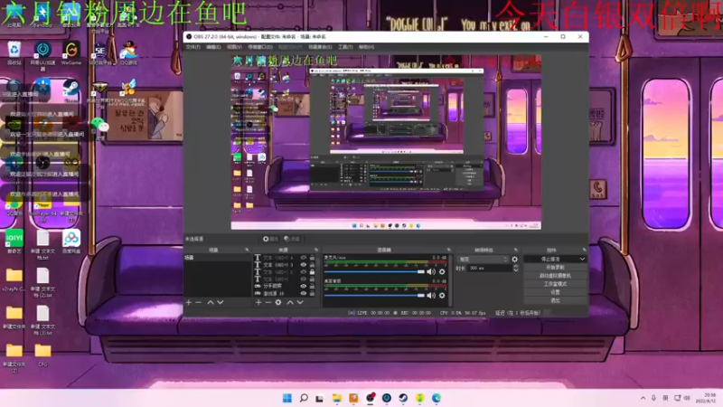Screen dimensions: 723x407
Task: Click the 开始录制 start recording button
Action: (555, 268)
